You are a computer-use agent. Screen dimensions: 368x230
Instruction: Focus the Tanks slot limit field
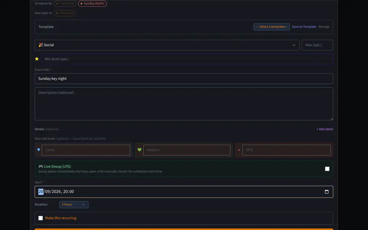86,150
